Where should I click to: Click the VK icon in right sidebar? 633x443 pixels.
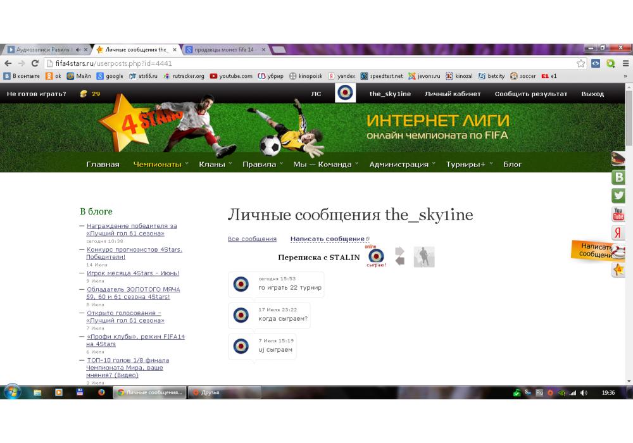point(618,177)
